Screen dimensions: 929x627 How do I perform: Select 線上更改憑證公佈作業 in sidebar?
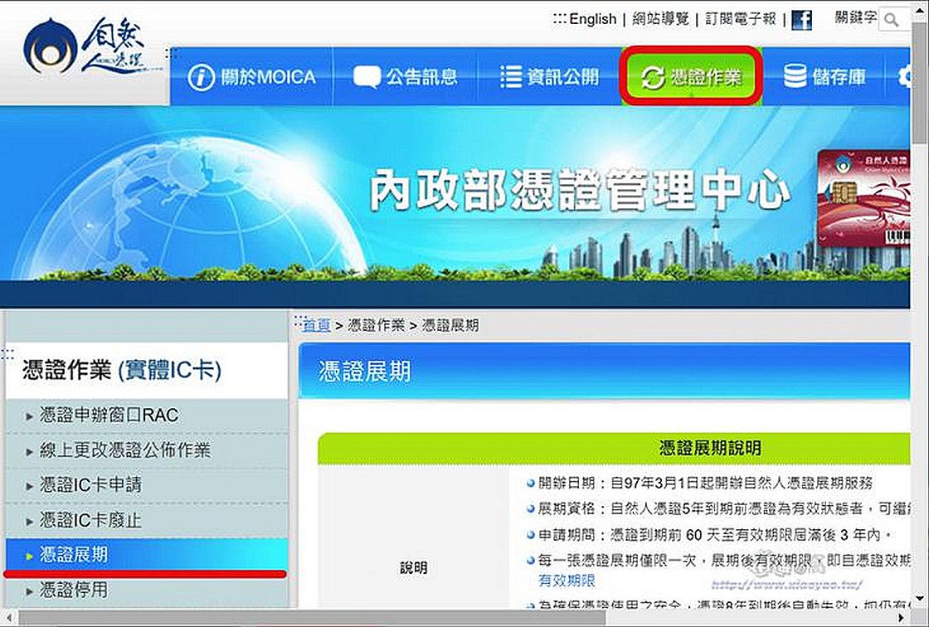coord(125,450)
